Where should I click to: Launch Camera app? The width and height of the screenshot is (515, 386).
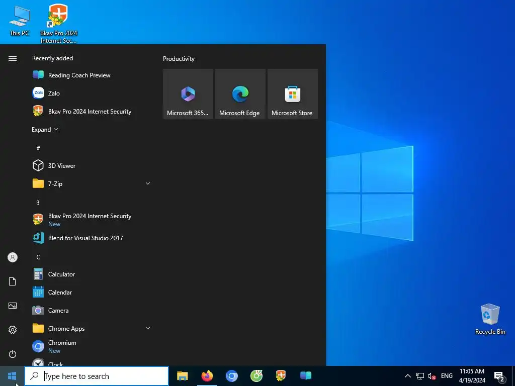pos(92,311)
